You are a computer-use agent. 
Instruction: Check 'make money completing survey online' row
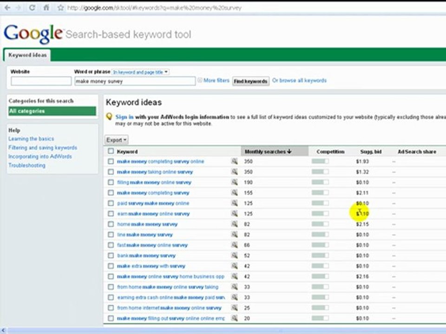[111, 161]
